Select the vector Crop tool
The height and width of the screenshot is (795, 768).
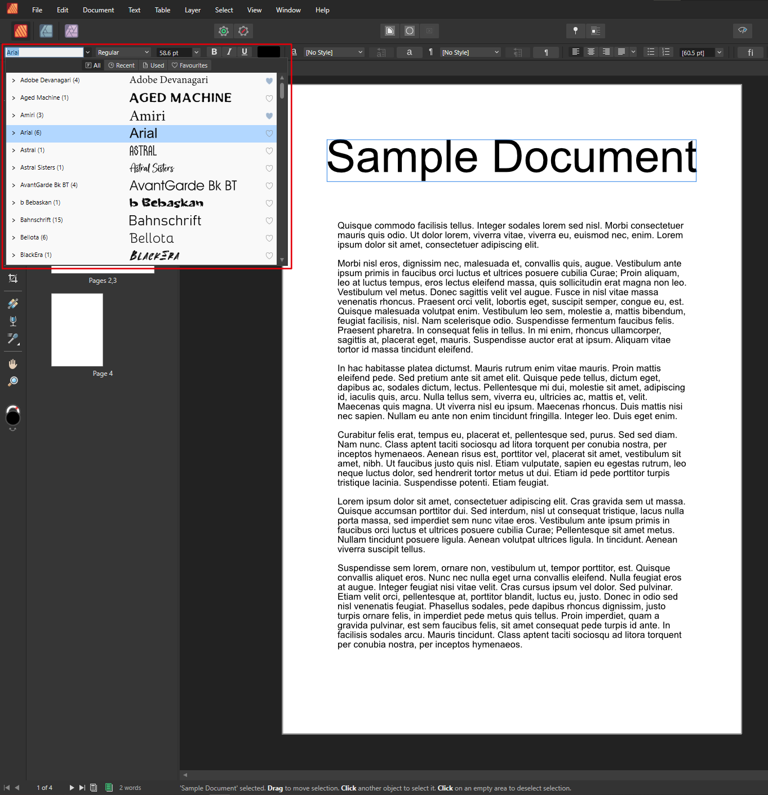point(13,278)
